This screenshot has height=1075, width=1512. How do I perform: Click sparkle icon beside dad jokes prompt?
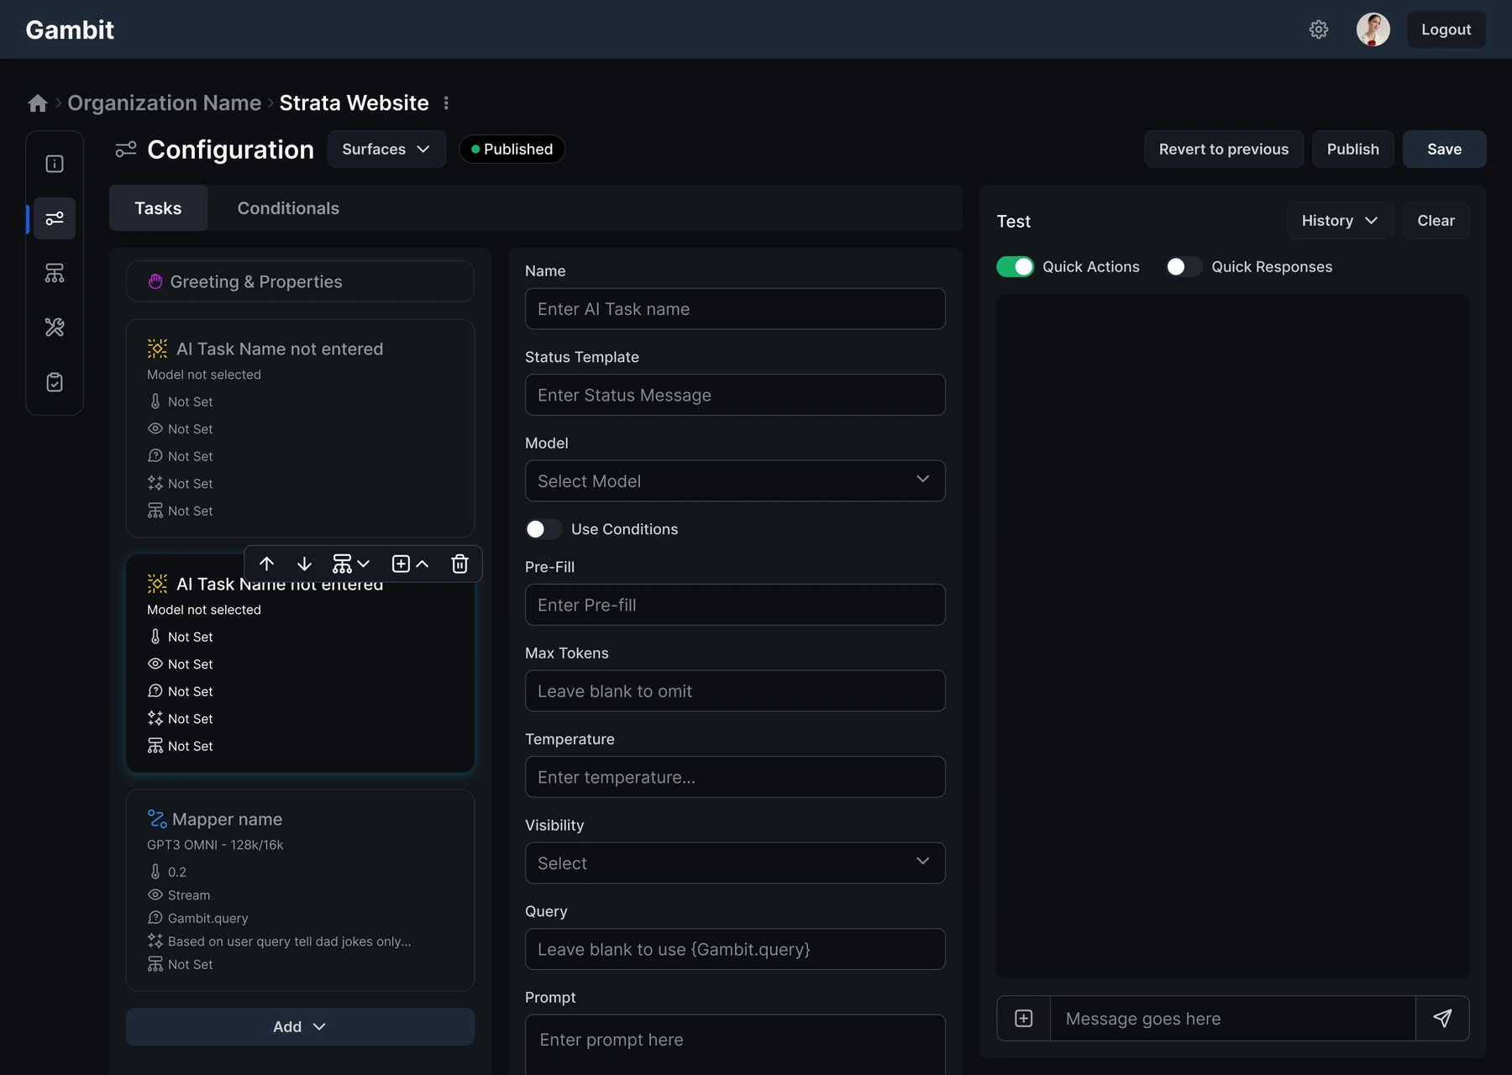155,941
